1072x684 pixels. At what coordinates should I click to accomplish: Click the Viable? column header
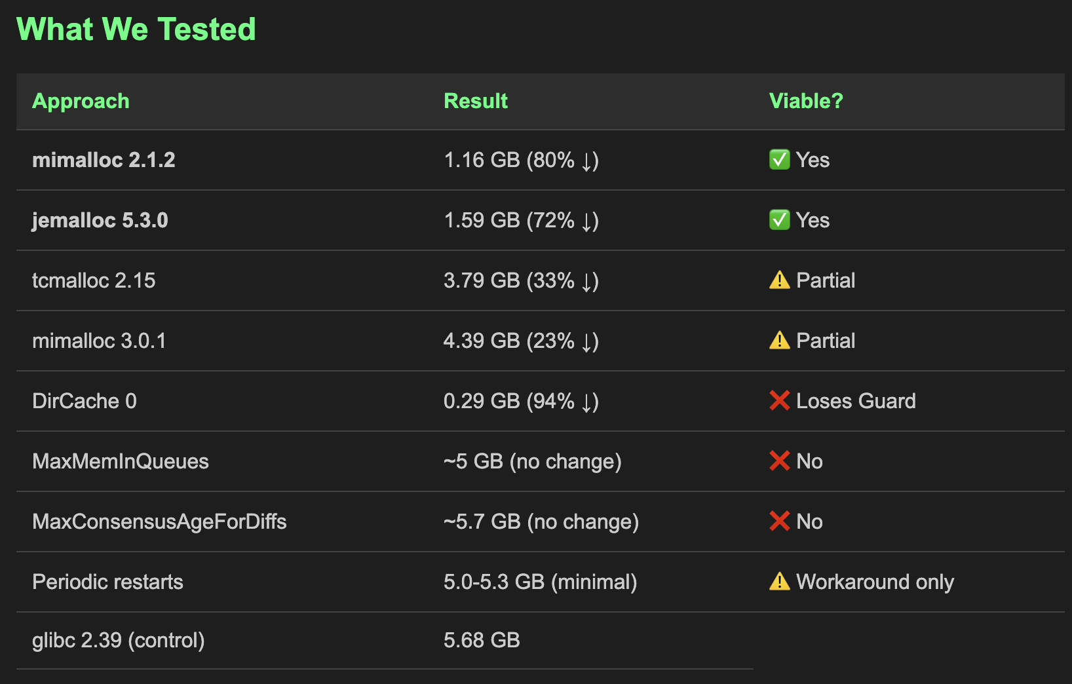coord(805,101)
